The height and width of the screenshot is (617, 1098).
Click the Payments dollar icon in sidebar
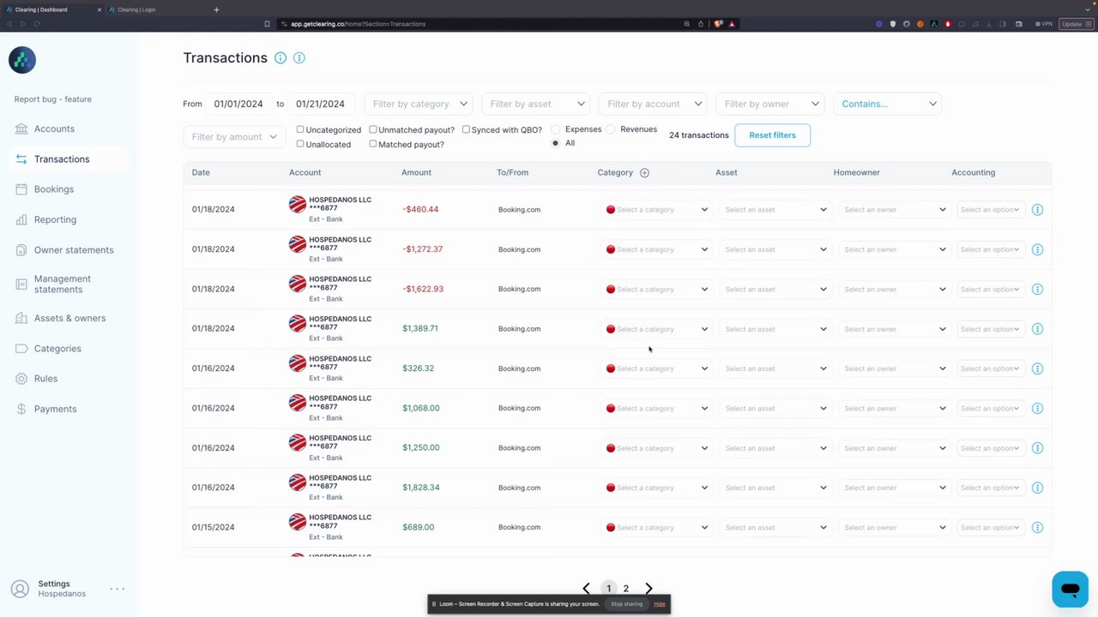click(21, 410)
